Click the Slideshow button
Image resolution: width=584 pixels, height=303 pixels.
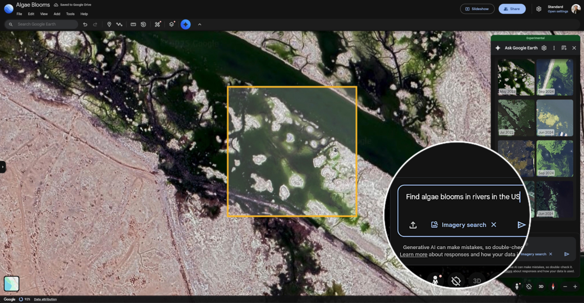pos(477,9)
